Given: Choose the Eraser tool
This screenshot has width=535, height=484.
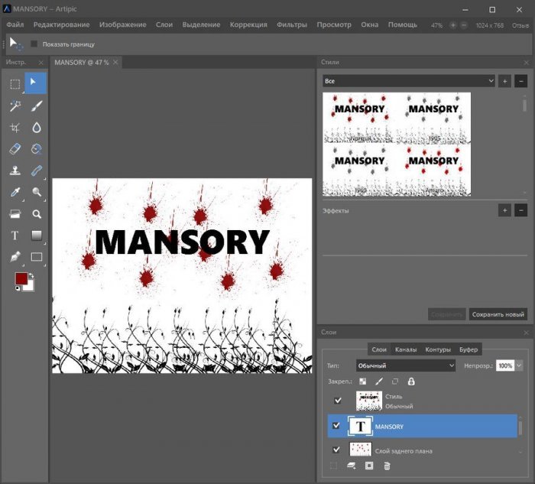Looking at the screenshot, I should coord(15,149).
